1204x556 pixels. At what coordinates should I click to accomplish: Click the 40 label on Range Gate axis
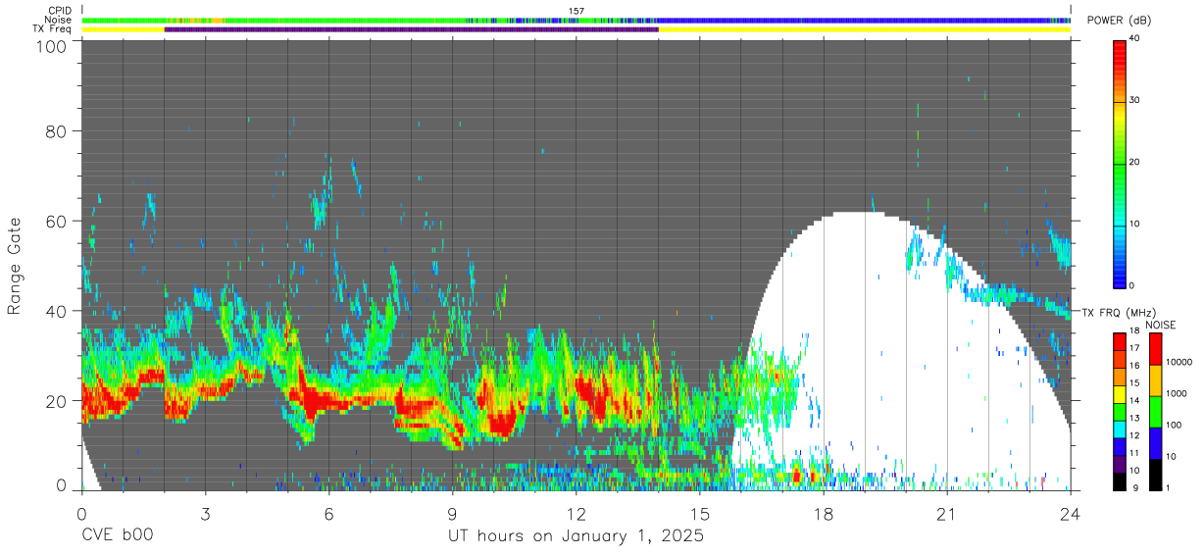click(55, 311)
